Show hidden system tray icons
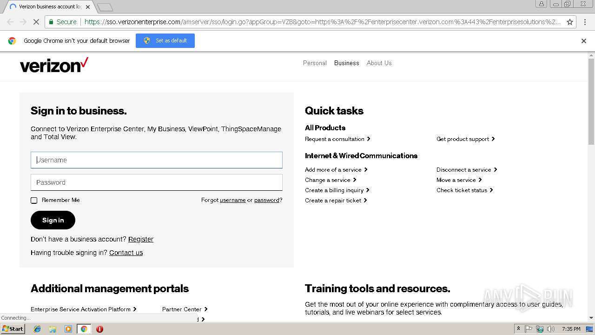Image resolution: width=595 pixels, height=335 pixels. tap(518, 329)
